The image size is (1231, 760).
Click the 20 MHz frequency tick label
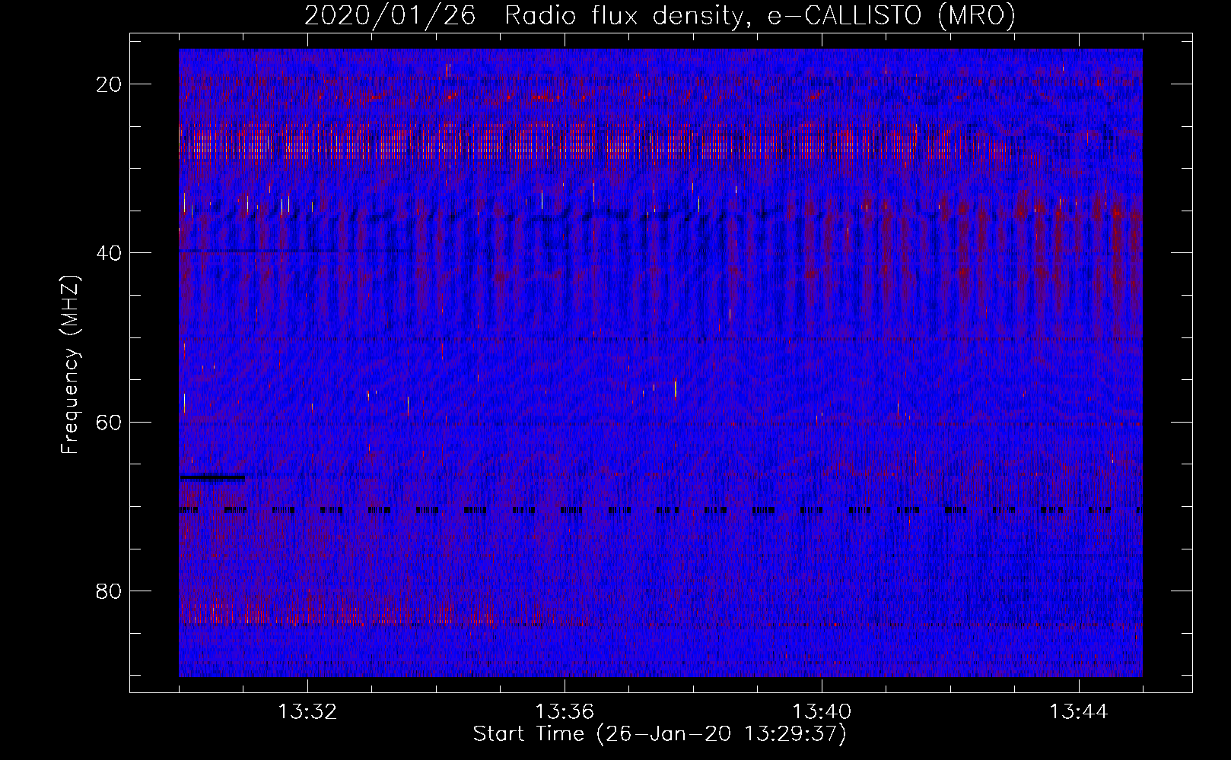109,84
